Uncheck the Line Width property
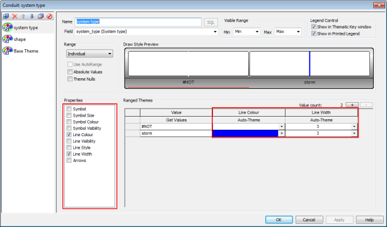Viewport: 387px width, 227px height. coord(69,154)
